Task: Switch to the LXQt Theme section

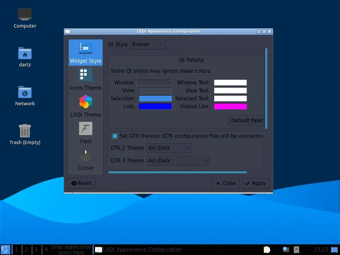Action: (x=85, y=106)
